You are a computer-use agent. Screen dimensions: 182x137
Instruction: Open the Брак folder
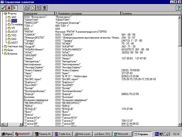(x=9, y=50)
